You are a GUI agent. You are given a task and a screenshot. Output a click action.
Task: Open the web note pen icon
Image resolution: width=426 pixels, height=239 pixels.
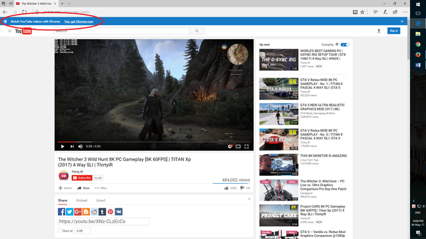(x=385, y=12)
